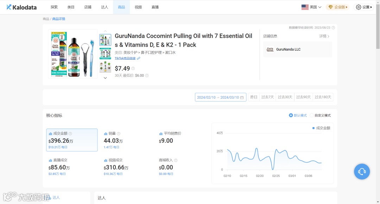Select the 过去180天 time range
Screen dimensions: 380x204
coord(323,97)
